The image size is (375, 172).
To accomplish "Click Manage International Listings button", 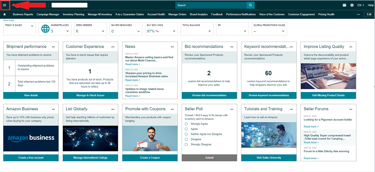I will pyautogui.click(x=90, y=158).
